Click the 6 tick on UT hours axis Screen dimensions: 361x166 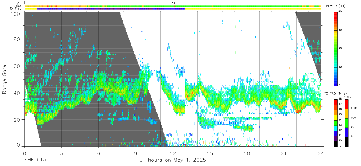coord(98,153)
